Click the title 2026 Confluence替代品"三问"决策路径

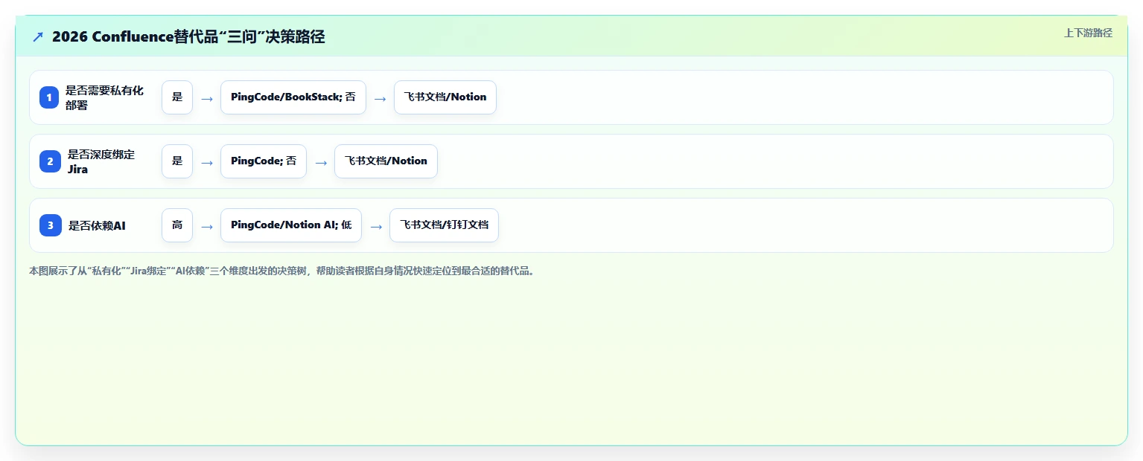click(188, 37)
